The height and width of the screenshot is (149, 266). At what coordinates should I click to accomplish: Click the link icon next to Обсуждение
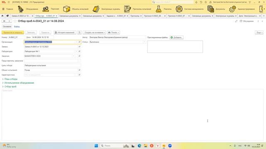(236, 21)
